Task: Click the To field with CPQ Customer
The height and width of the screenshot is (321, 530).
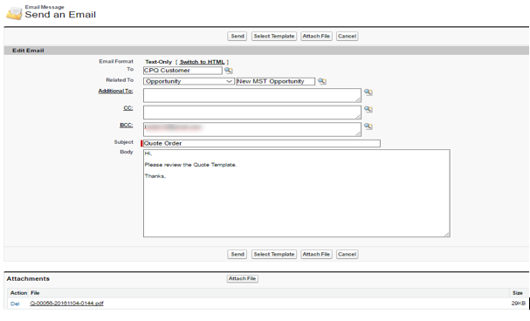Action: coord(182,71)
